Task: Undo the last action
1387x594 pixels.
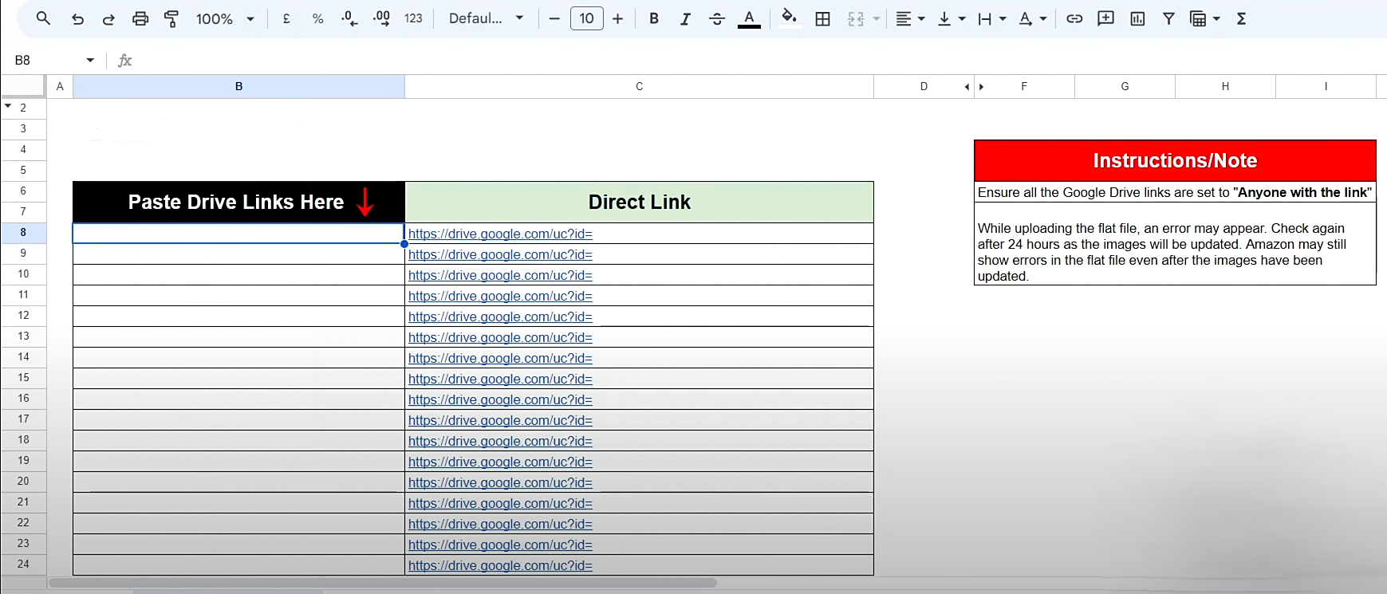Action: (x=77, y=18)
